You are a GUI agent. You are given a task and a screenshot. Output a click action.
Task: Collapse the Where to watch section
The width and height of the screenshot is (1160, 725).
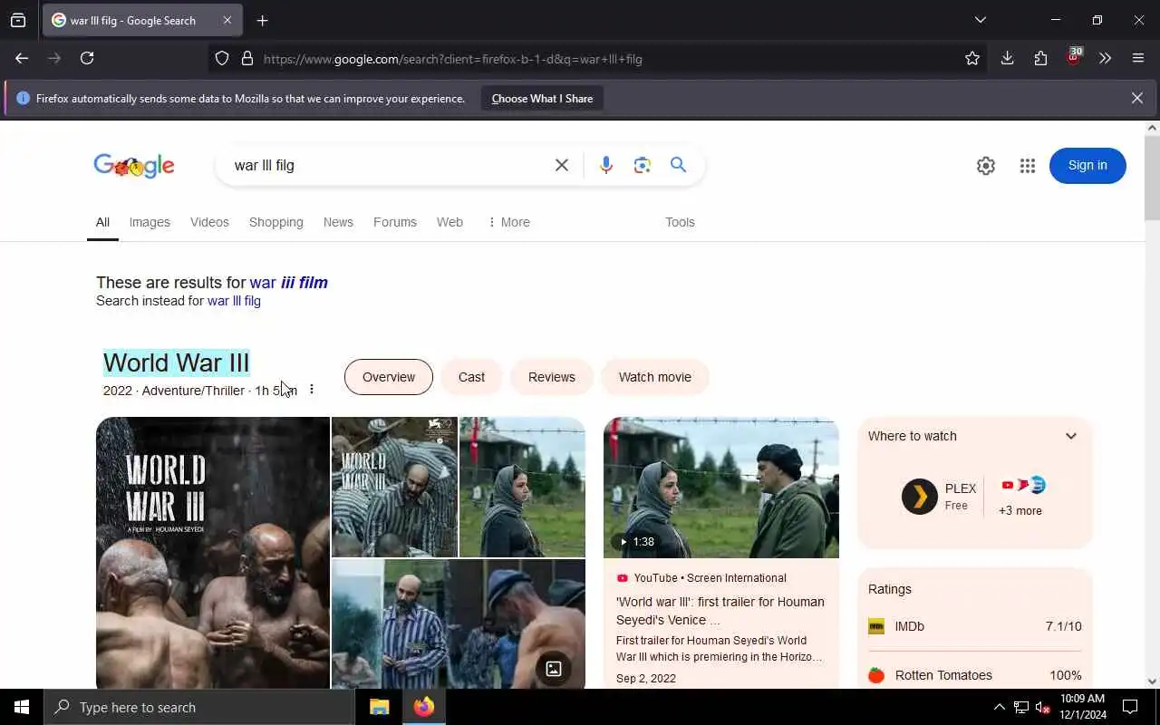coord(1071,436)
